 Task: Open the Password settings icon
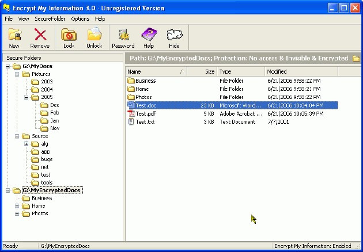123,35
